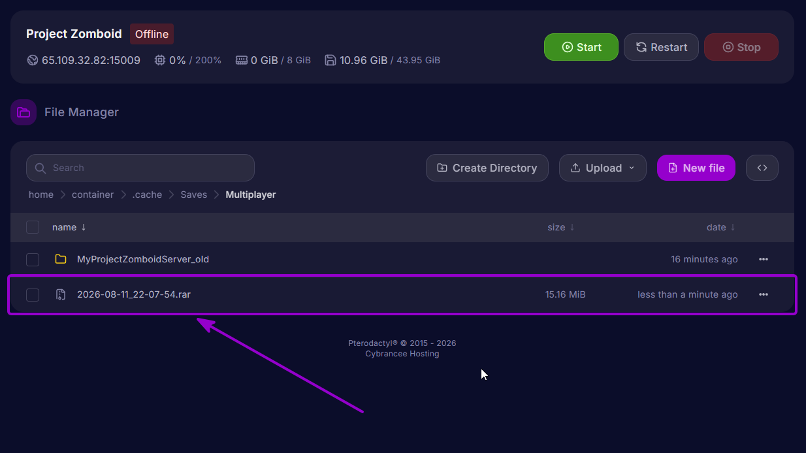Restart the Project Zomboid server
Image resolution: width=806 pixels, height=453 pixels.
point(661,47)
